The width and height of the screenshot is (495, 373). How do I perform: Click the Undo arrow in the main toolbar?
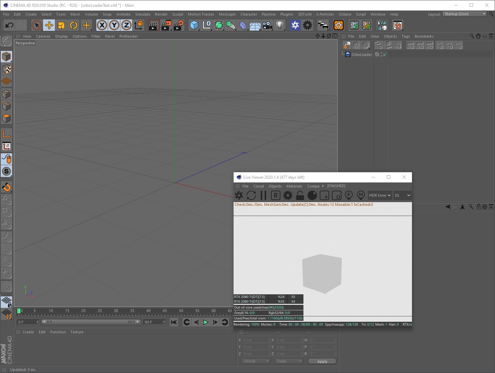[9, 25]
